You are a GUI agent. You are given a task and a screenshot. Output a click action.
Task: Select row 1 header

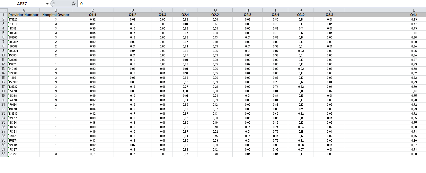(x=4, y=15)
